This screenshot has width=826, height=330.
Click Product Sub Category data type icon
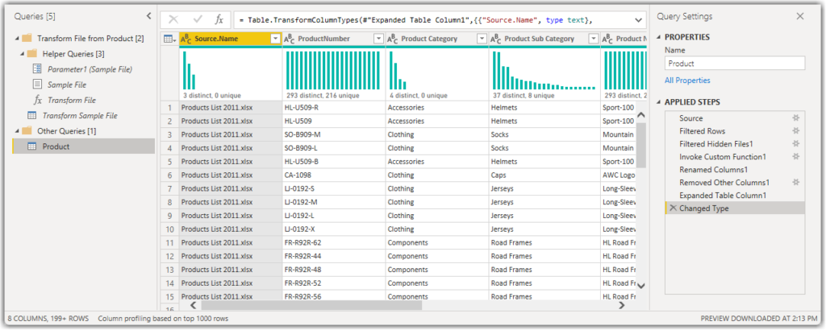(496, 39)
